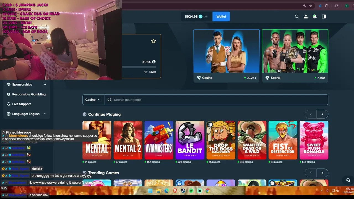The height and width of the screenshot is (199, 354).
Task: Open the site search magnifier icon
Action: [297, 17]
